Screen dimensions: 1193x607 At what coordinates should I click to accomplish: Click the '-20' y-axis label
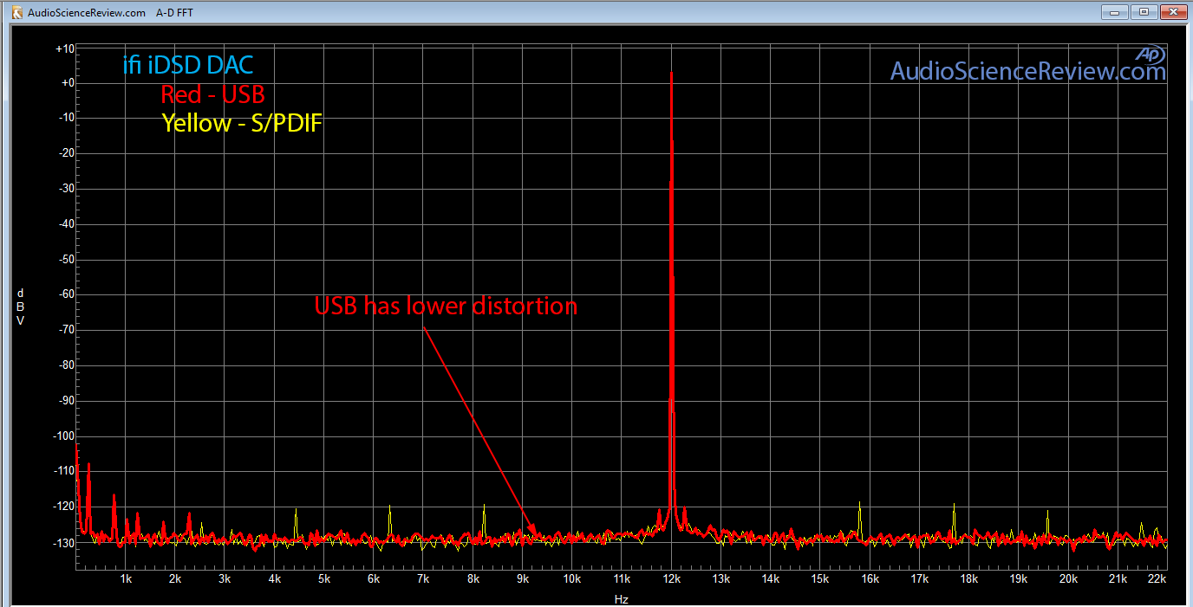(x=65, y=153)
